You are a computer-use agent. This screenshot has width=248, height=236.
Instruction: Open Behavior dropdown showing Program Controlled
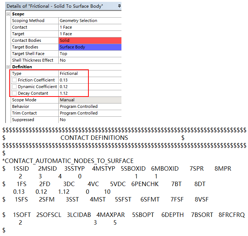click(90, 106)
